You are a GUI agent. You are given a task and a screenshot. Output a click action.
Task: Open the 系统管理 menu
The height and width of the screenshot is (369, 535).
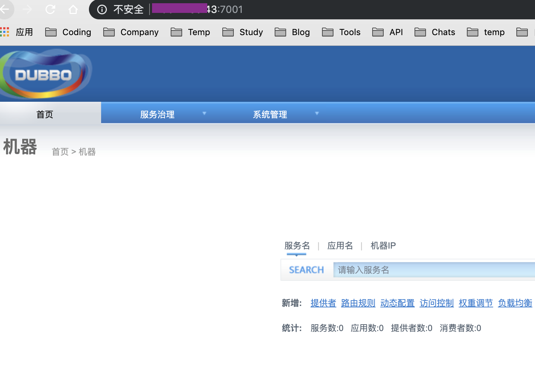pos(270,114)
